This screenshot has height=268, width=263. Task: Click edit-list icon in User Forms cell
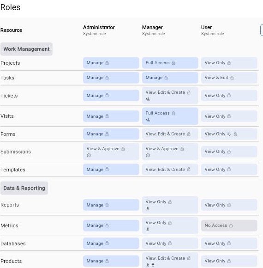229,134
